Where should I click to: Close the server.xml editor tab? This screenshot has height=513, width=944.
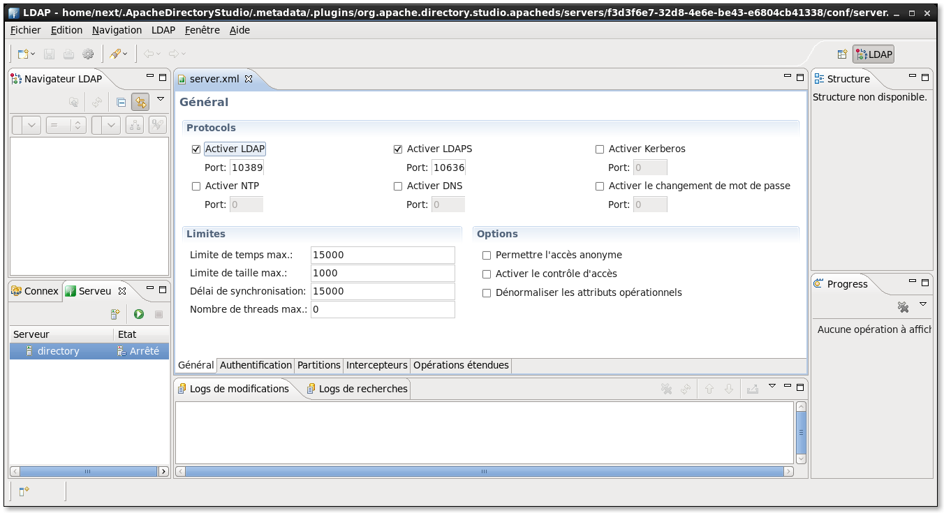pos(249,79)
